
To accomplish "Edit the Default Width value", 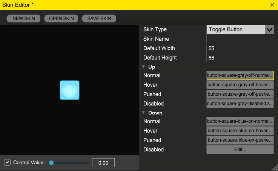I will tap(240, 48).
